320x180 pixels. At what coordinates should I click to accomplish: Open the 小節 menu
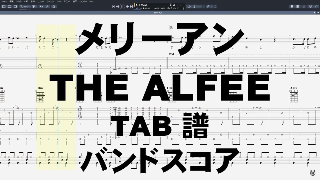(x=26, y=1)
